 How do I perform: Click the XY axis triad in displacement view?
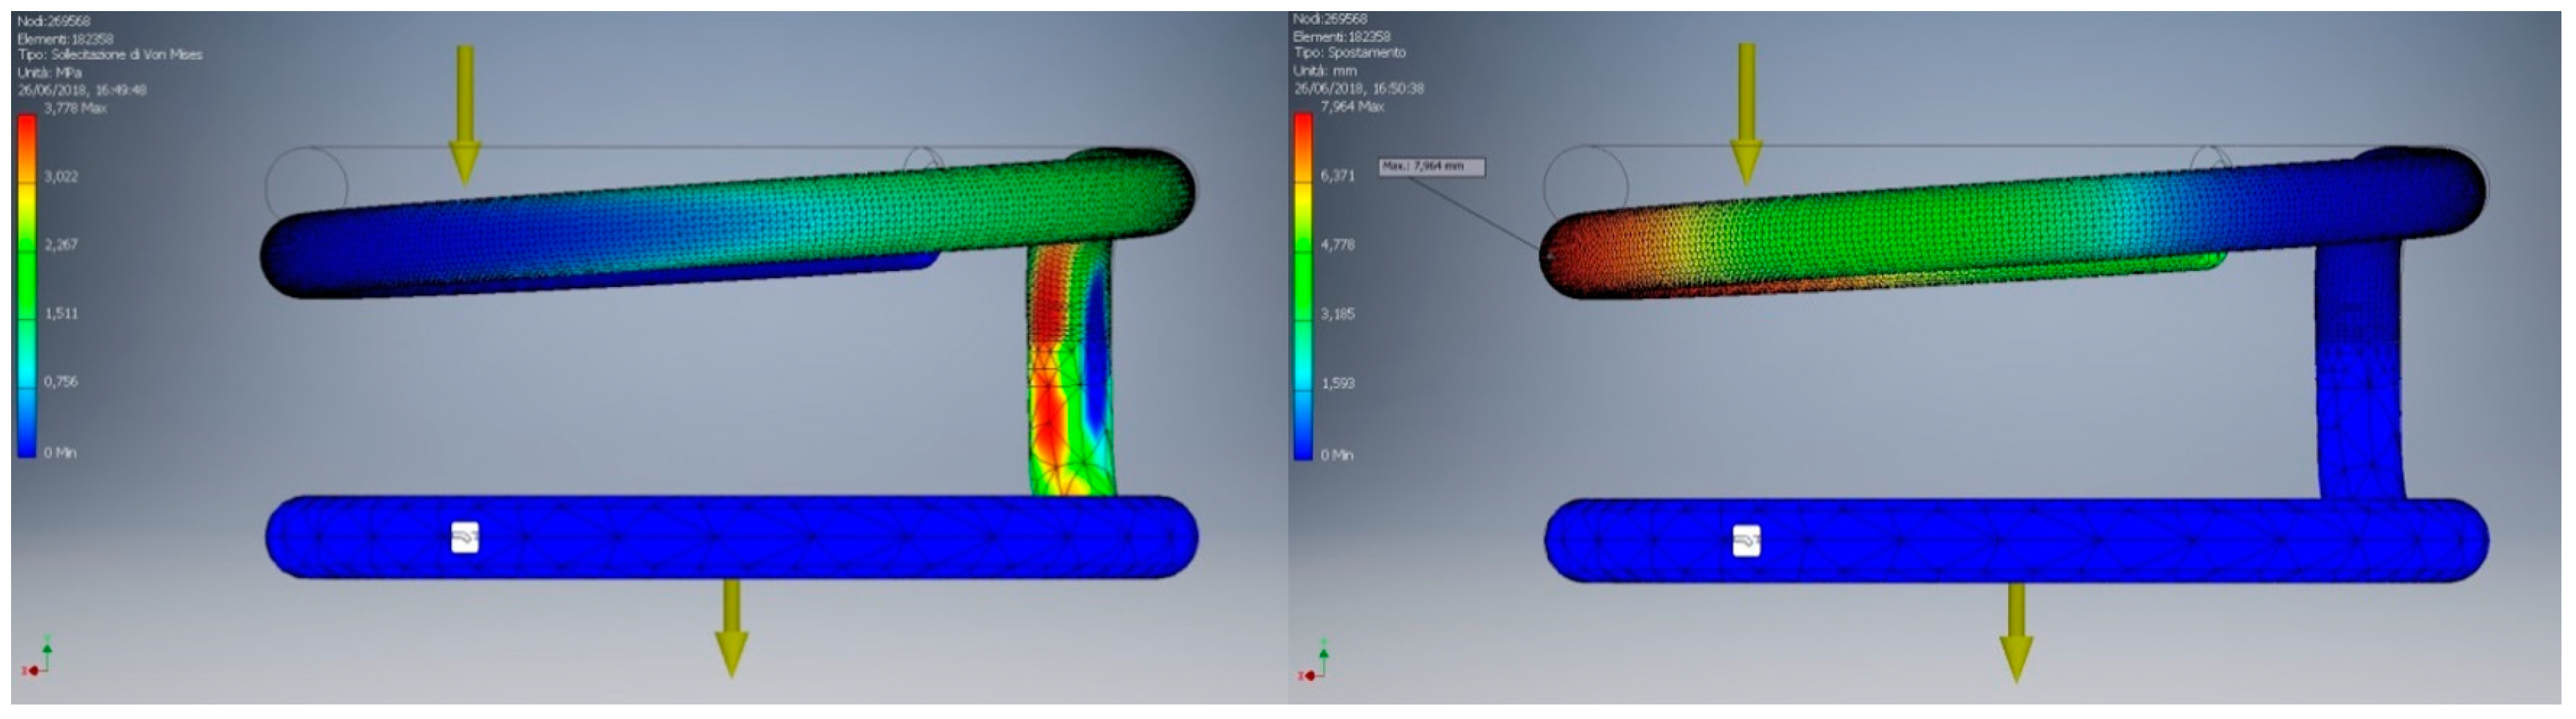[1317, 663]
